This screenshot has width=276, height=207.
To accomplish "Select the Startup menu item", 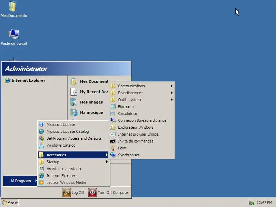I will click(73, 162).
